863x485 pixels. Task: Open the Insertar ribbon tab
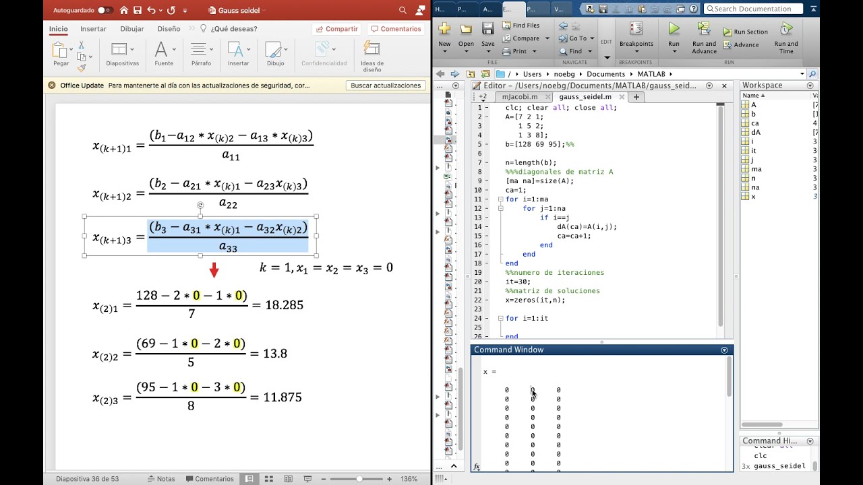click(x=93, y=29)
